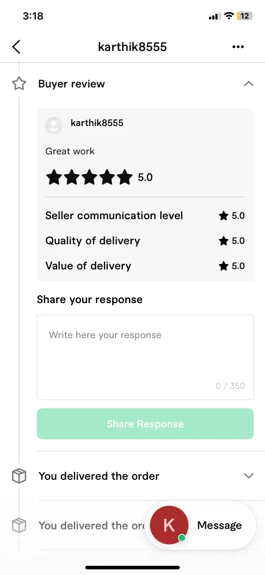Expand the first You delivered the order chevron
The height and width of the screenshot is (575, 265).
249,476
